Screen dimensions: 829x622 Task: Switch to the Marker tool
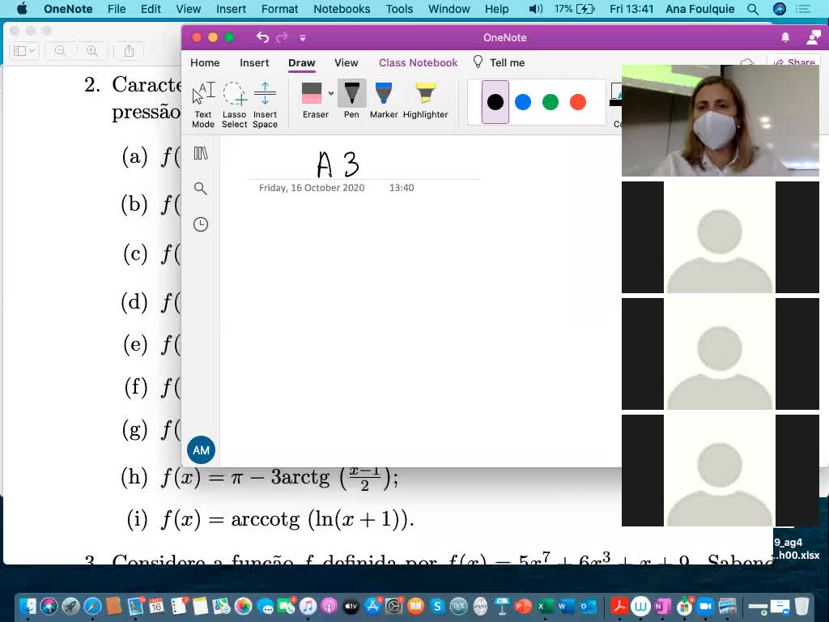click(383, 100)
